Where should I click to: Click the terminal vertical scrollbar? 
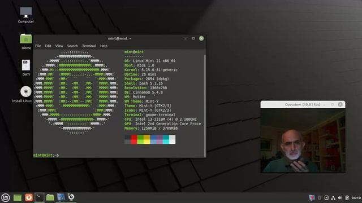click(205, 106)
